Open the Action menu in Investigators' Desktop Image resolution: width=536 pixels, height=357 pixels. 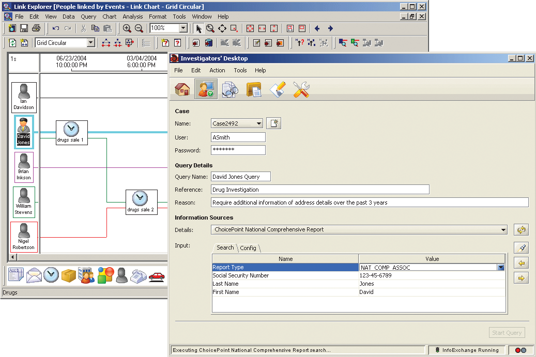click(217, 70)
